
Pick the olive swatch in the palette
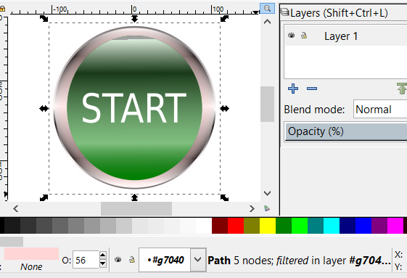pos(252,226)
